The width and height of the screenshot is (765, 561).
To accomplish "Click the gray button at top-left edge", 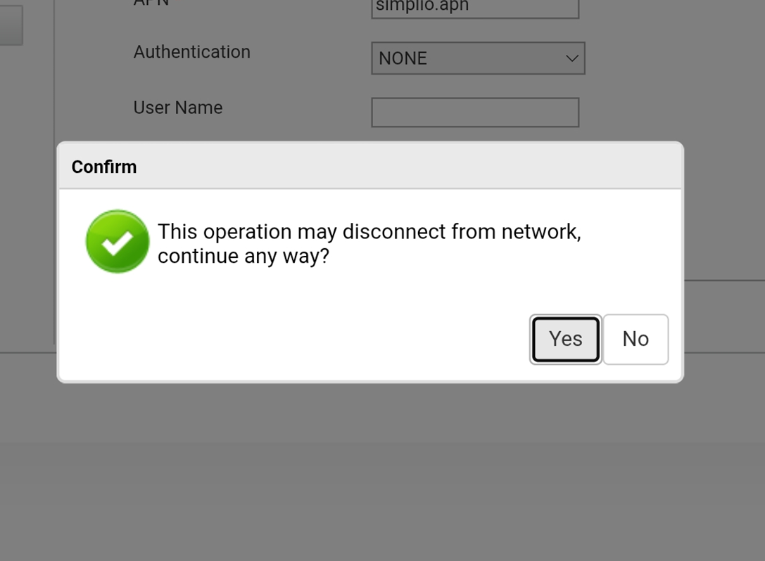I will tap(11, 25).
